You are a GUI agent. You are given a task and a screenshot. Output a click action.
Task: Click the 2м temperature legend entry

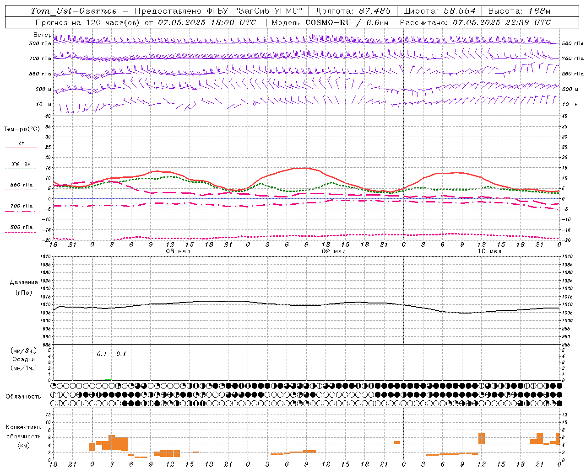click(x=22, y=143)
